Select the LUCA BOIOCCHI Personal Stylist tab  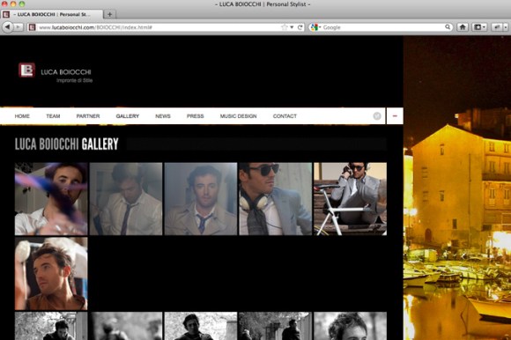click(52, 14)
